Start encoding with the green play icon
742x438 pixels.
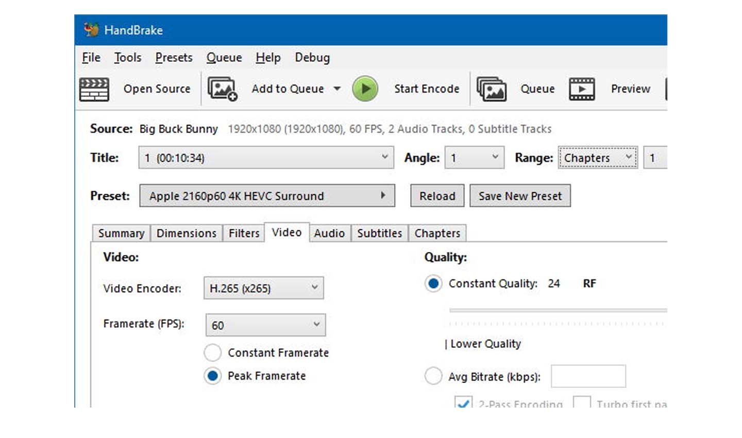(x=365, y=89)
